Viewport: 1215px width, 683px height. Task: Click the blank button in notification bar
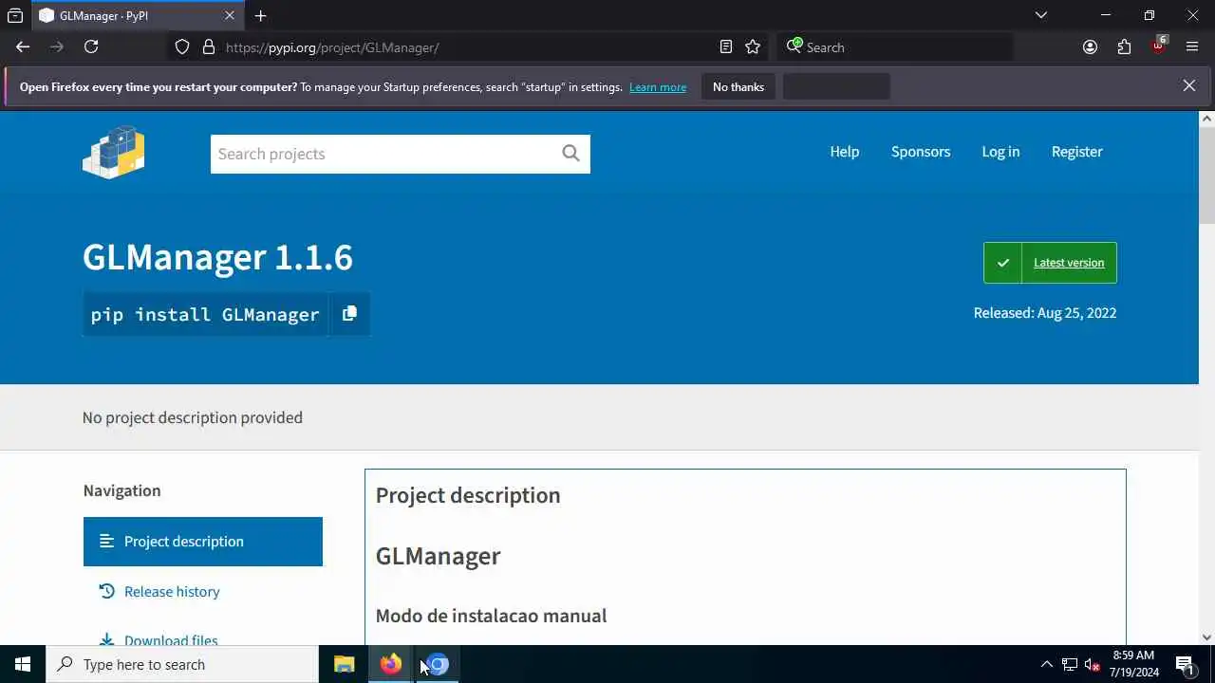click(x=836, y=86)
